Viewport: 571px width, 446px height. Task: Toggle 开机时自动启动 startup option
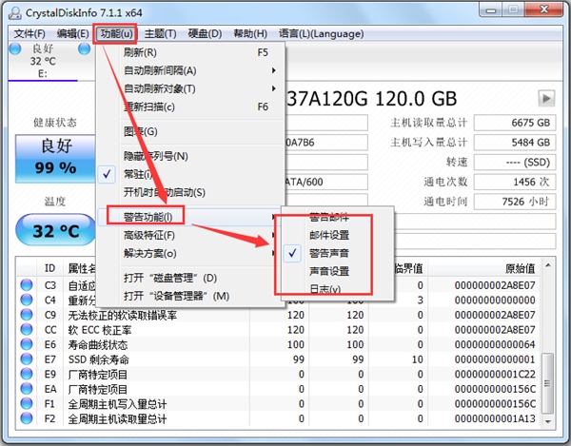point(190,192)
